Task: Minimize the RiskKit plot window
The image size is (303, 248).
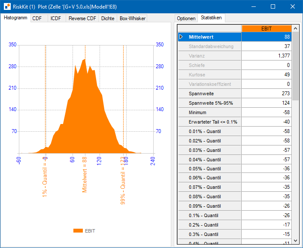Action: (x=254, y=6)
